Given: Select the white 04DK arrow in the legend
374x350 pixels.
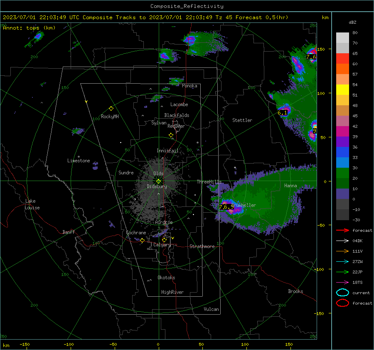Looking at the screenshot, I should pyautogui.click(x=342, y=241).
